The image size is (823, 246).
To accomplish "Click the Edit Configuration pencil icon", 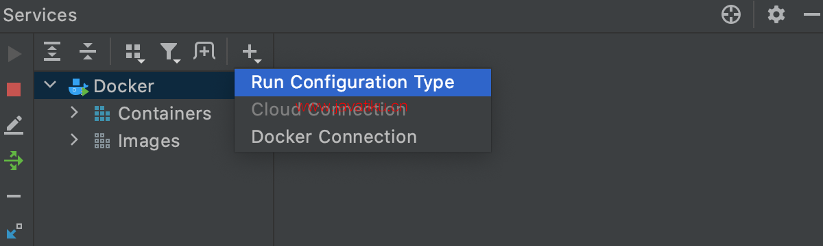I will [x=14, y=125].
